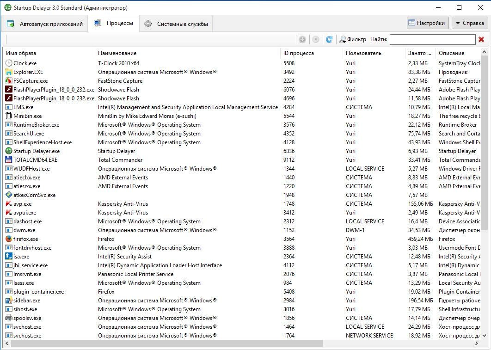
Task: Select the RuntimeBroker.exe row
Action: pos(242,124)
